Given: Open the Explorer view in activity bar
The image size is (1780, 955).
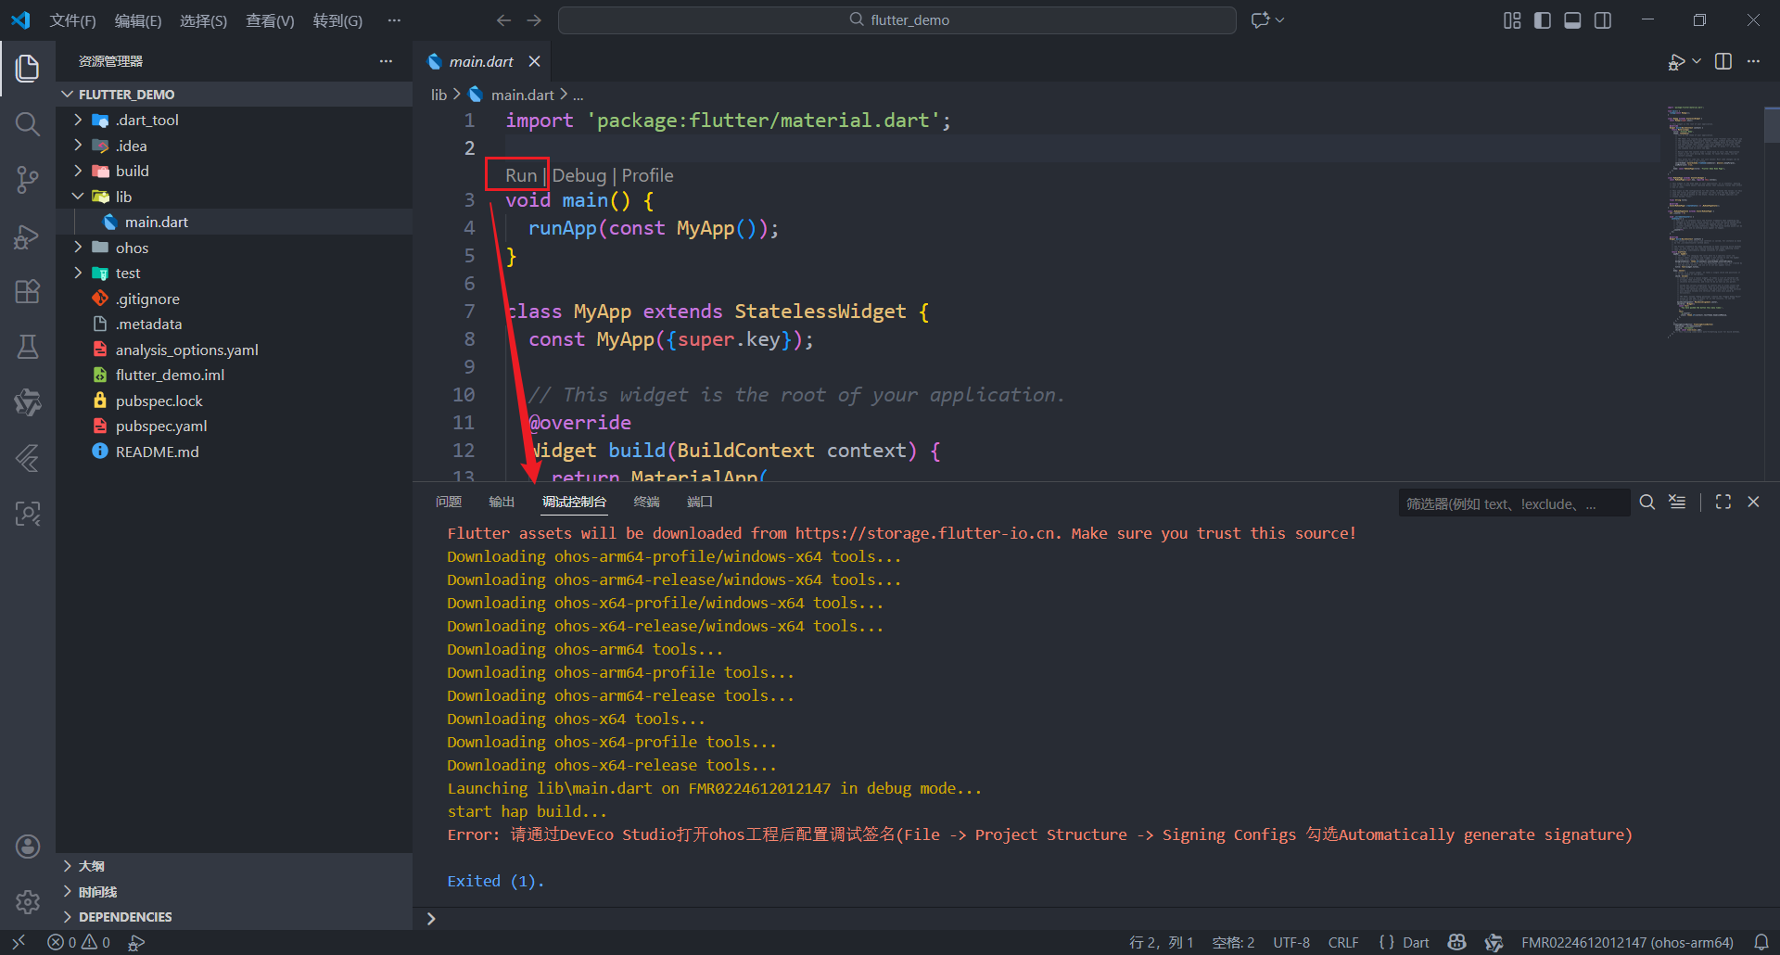Looking at the screenshot, I should click(28, 68).
